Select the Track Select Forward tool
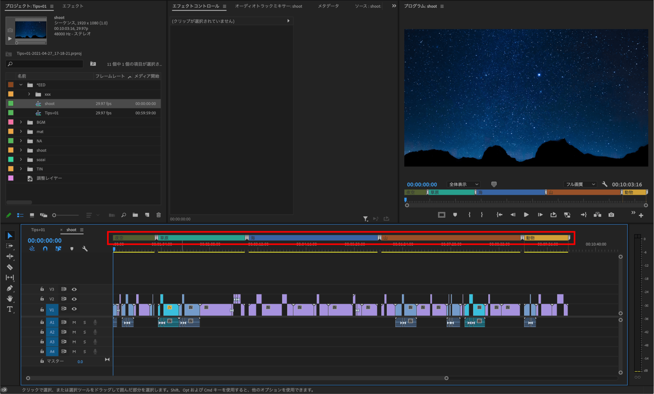Screen dimensions: 654x394 [x=10, y=246]
